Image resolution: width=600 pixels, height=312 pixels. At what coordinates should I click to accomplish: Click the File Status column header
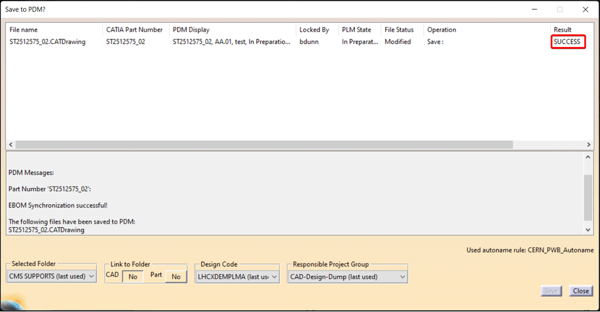pyautogui.click(x=399, y=30)
